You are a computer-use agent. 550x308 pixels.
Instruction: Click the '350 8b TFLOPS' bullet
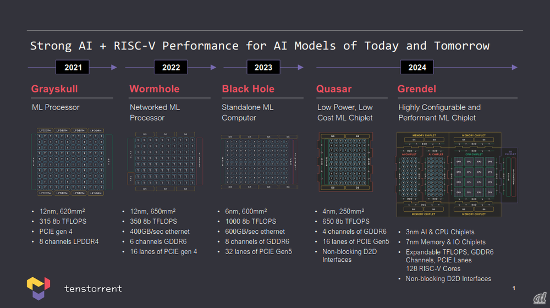153,221
